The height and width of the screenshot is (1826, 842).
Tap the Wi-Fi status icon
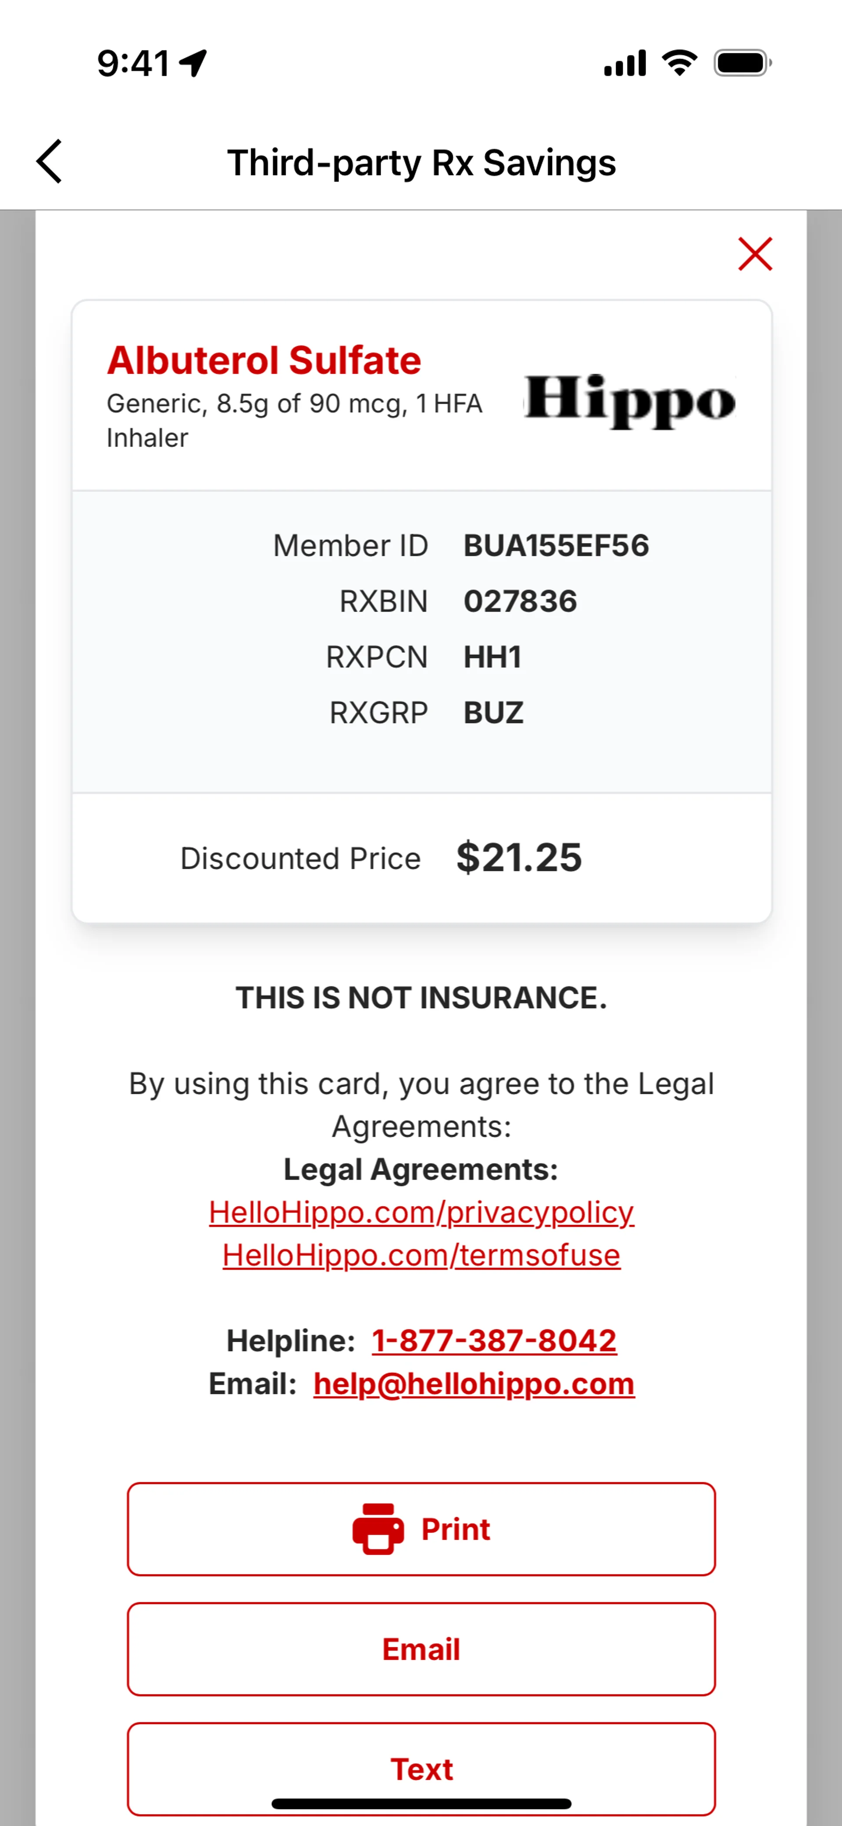pos(679,63)
